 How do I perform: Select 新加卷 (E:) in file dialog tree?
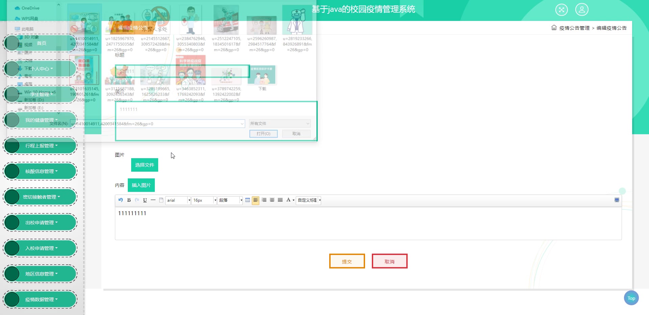[x=30, y=108]
